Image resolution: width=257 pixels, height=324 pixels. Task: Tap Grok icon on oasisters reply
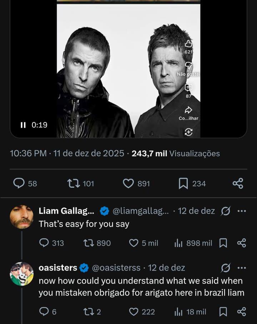(x=226, y=268)
